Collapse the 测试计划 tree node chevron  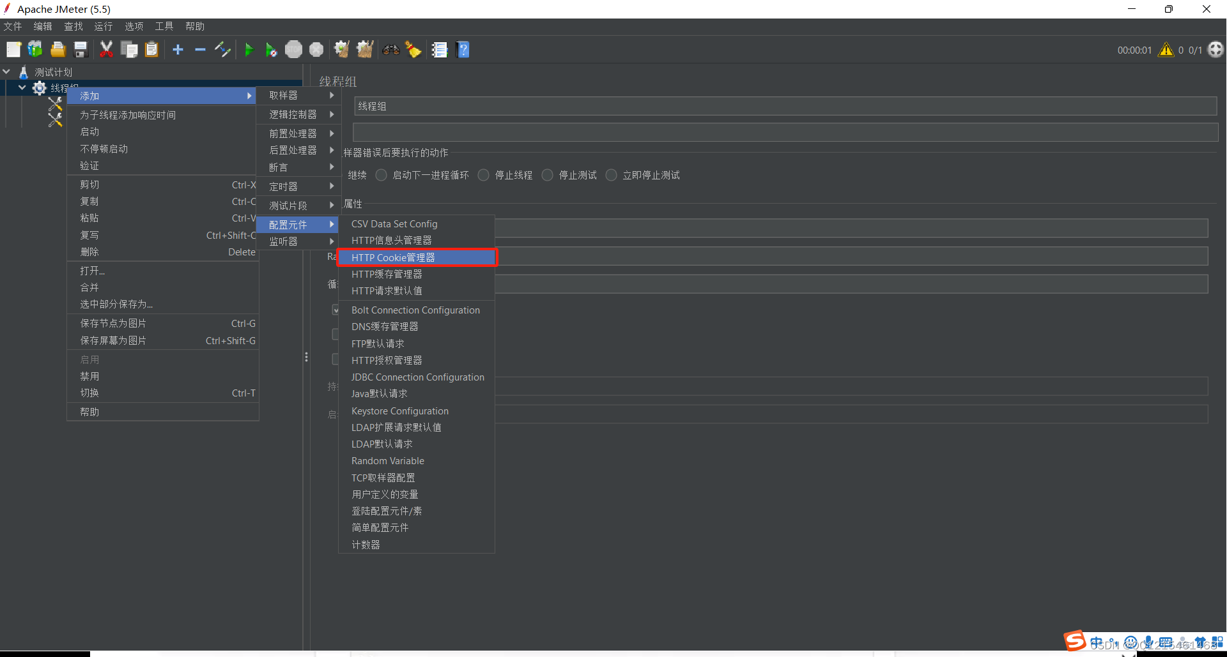(6, 72)
